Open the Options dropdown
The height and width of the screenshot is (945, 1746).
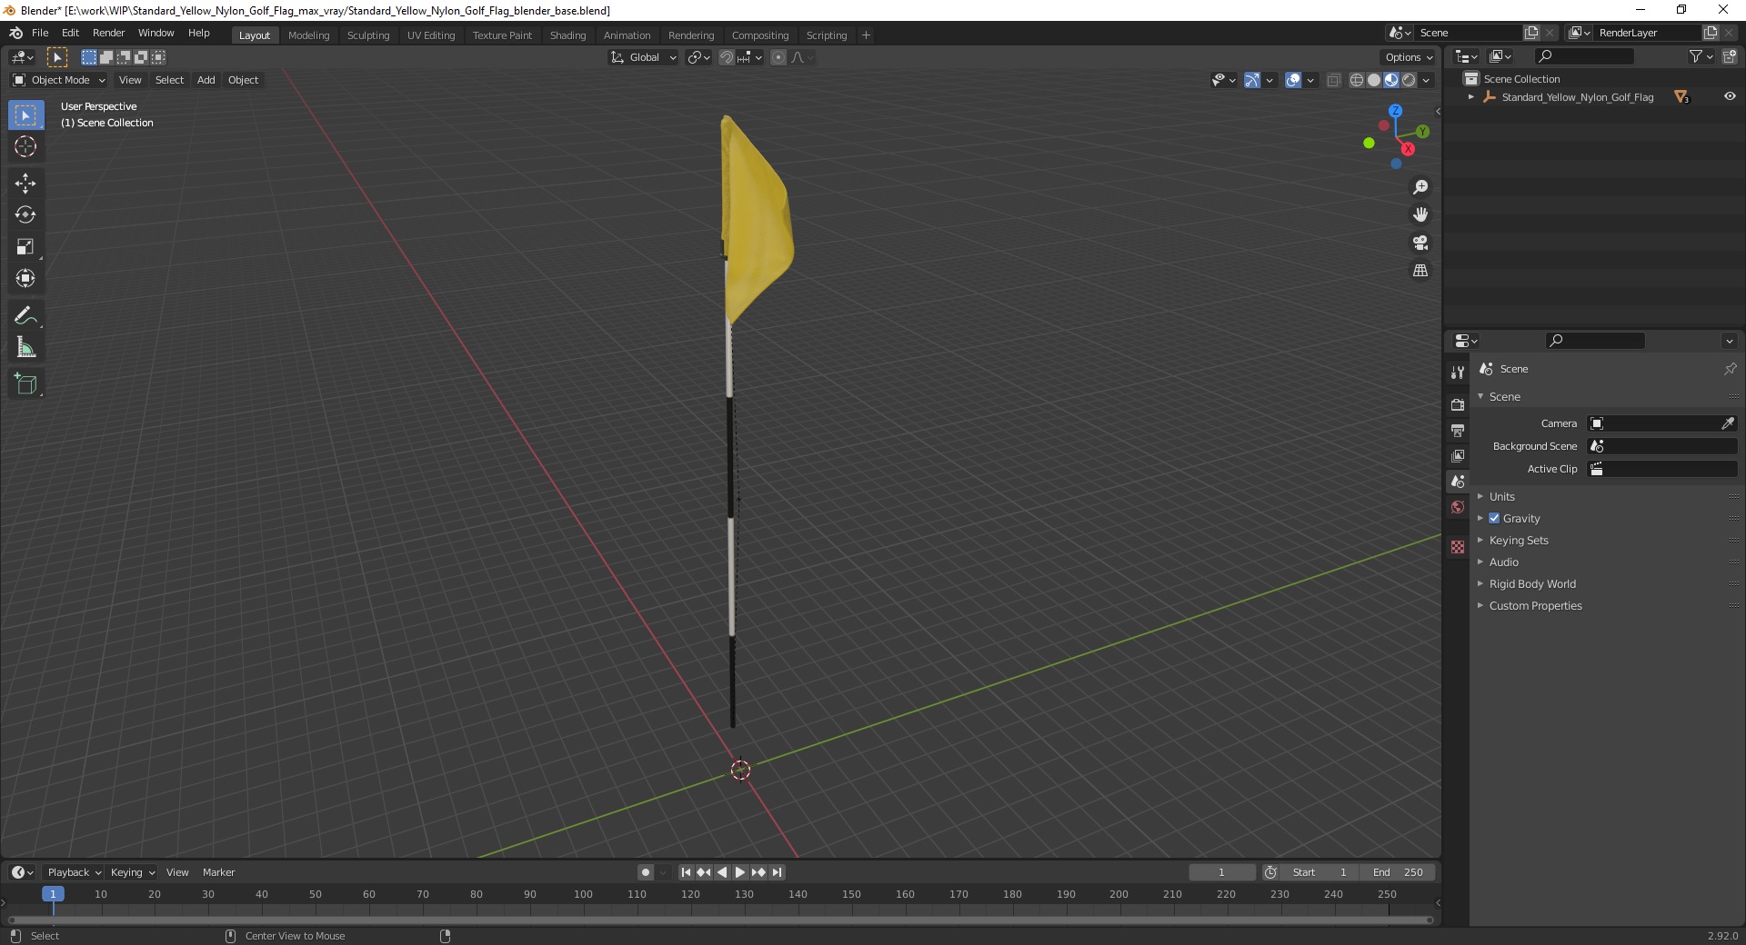[1408, 57]
